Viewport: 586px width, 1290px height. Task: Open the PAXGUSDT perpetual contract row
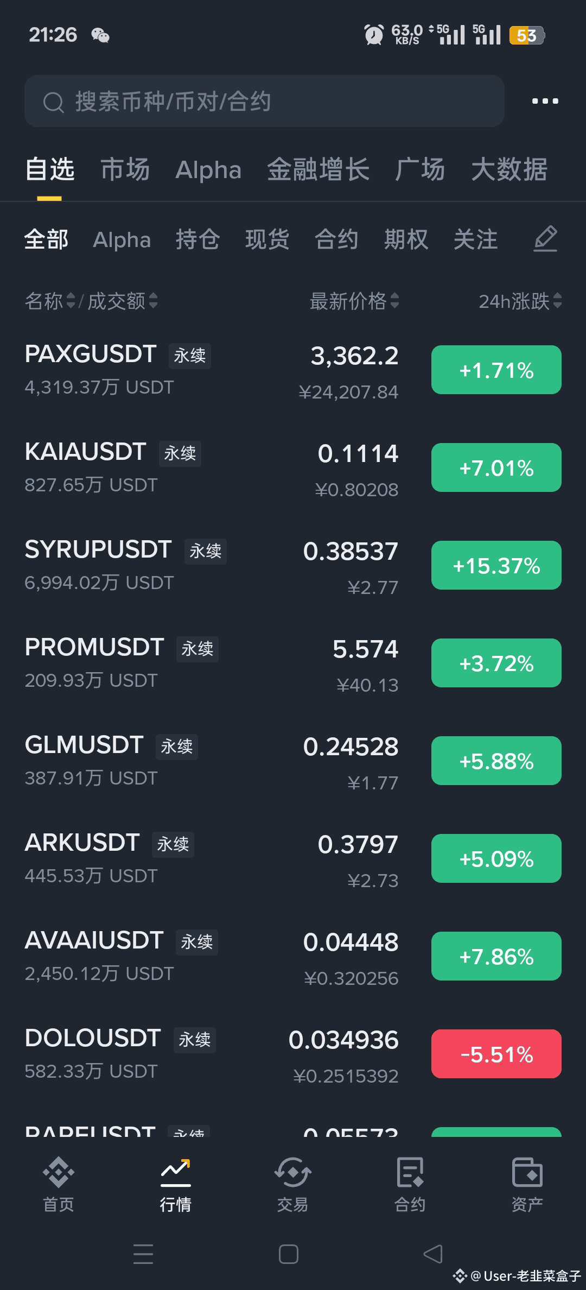tap(293, 371)
